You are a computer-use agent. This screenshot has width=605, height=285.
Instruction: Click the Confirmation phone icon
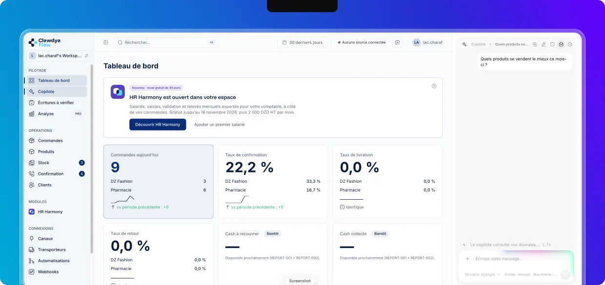32,174
